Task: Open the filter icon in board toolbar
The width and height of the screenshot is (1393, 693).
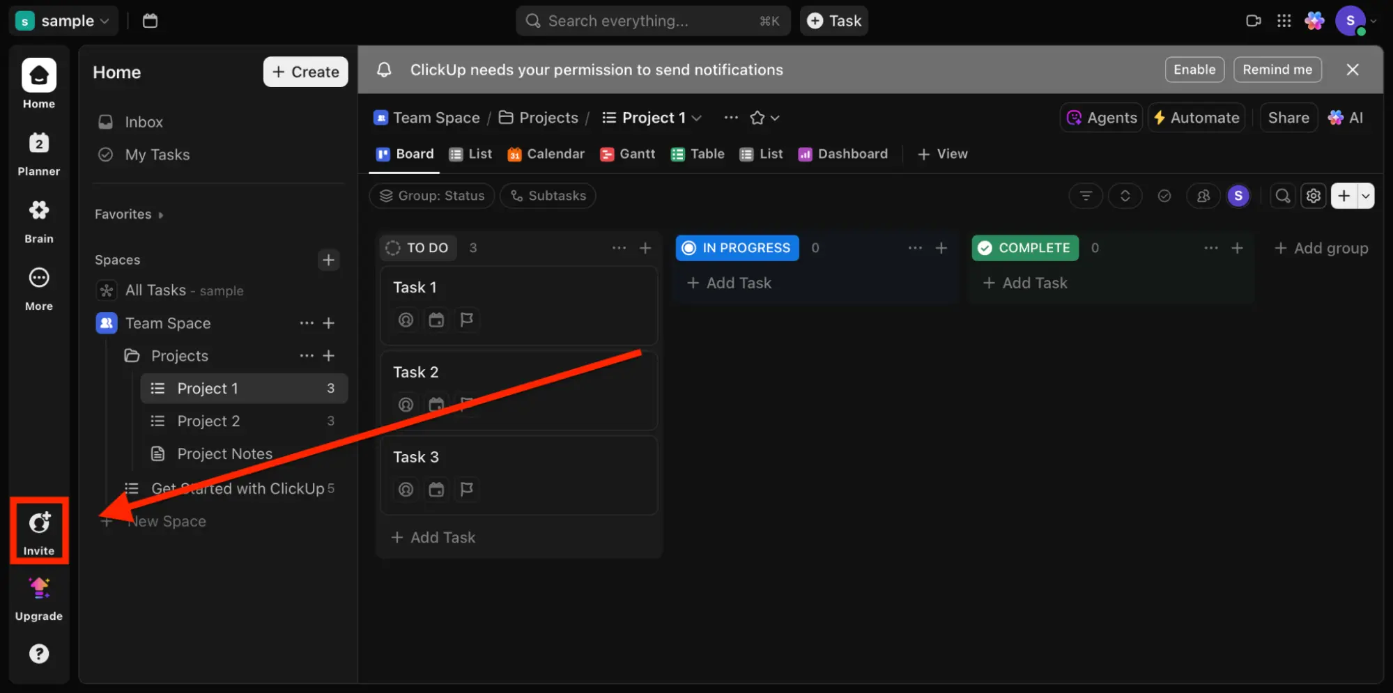Action: [1086, 196]
